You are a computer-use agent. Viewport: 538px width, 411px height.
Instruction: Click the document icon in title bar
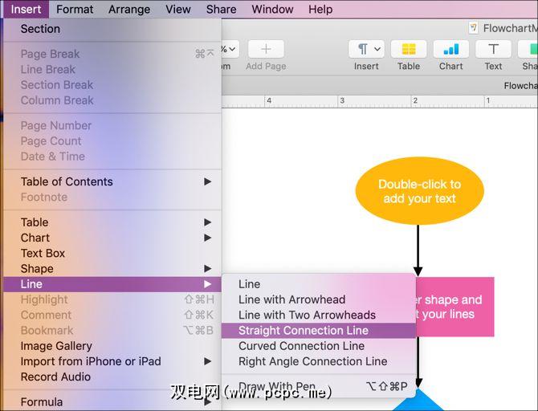474,28
